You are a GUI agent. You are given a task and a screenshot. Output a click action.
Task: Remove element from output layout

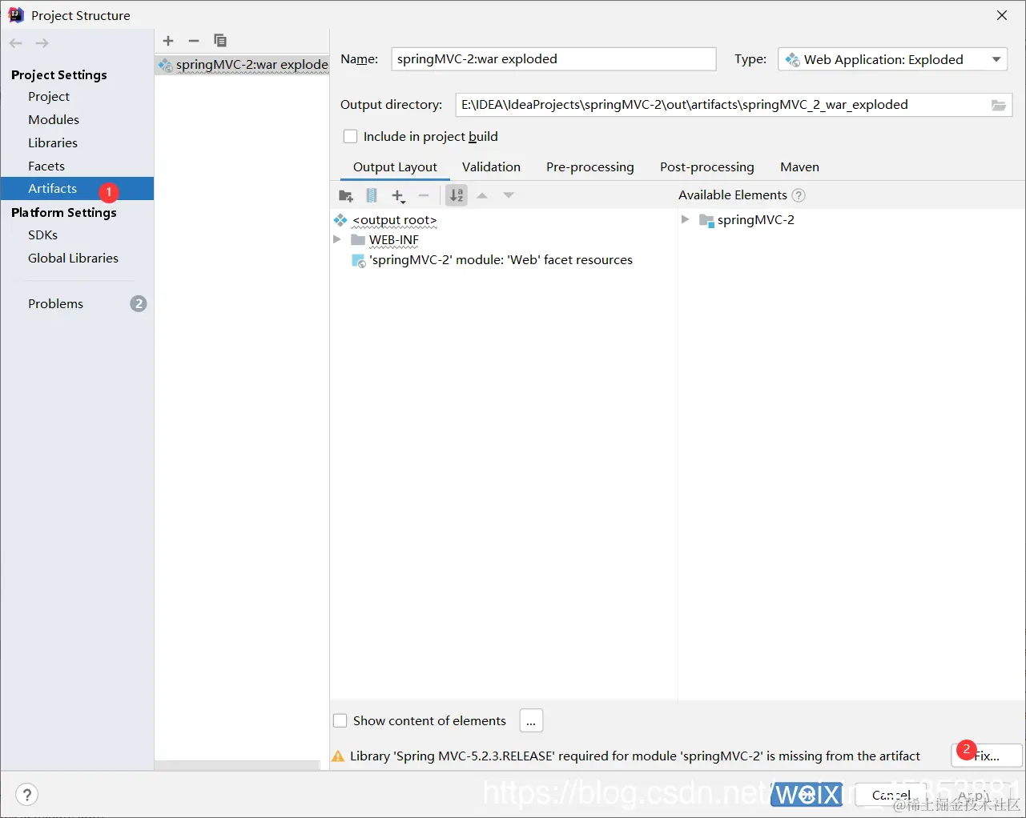[x=424, y=196]
